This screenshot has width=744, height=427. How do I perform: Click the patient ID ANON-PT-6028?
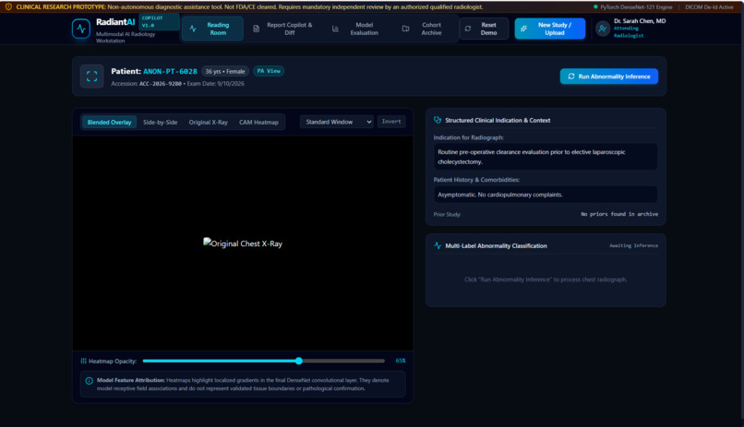(170, 72)
